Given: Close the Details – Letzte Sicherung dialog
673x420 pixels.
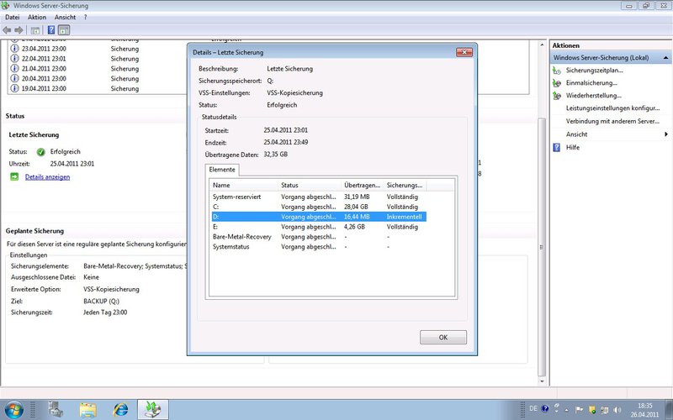Looking at the screenshot, I should pos(464,52).
